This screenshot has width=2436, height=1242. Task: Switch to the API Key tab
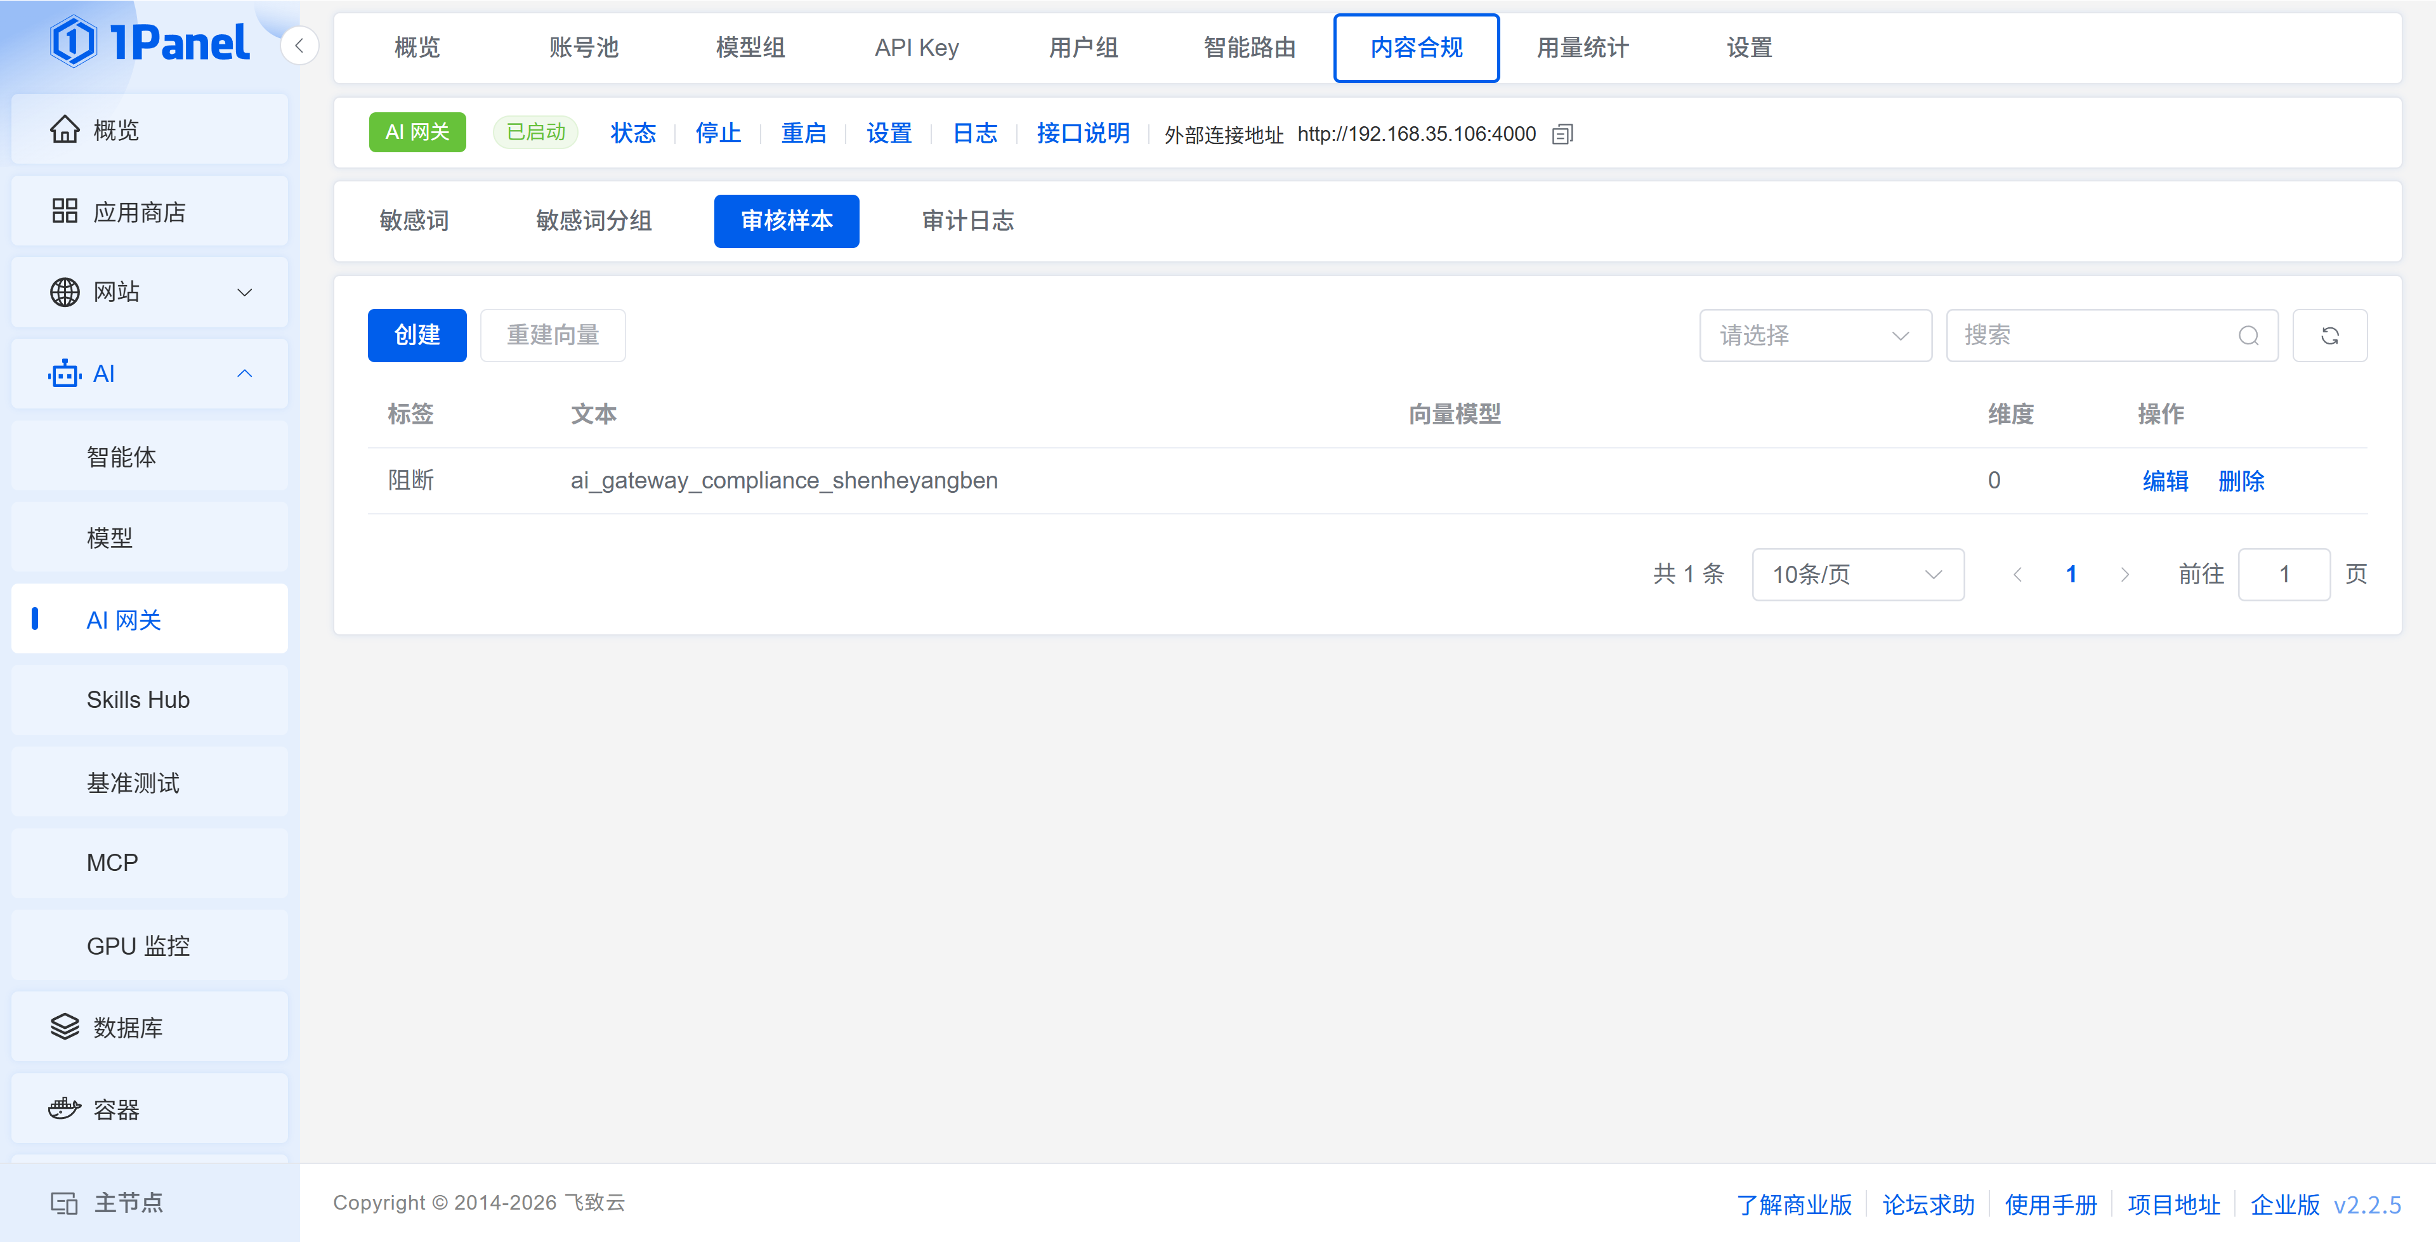point(916,48)
